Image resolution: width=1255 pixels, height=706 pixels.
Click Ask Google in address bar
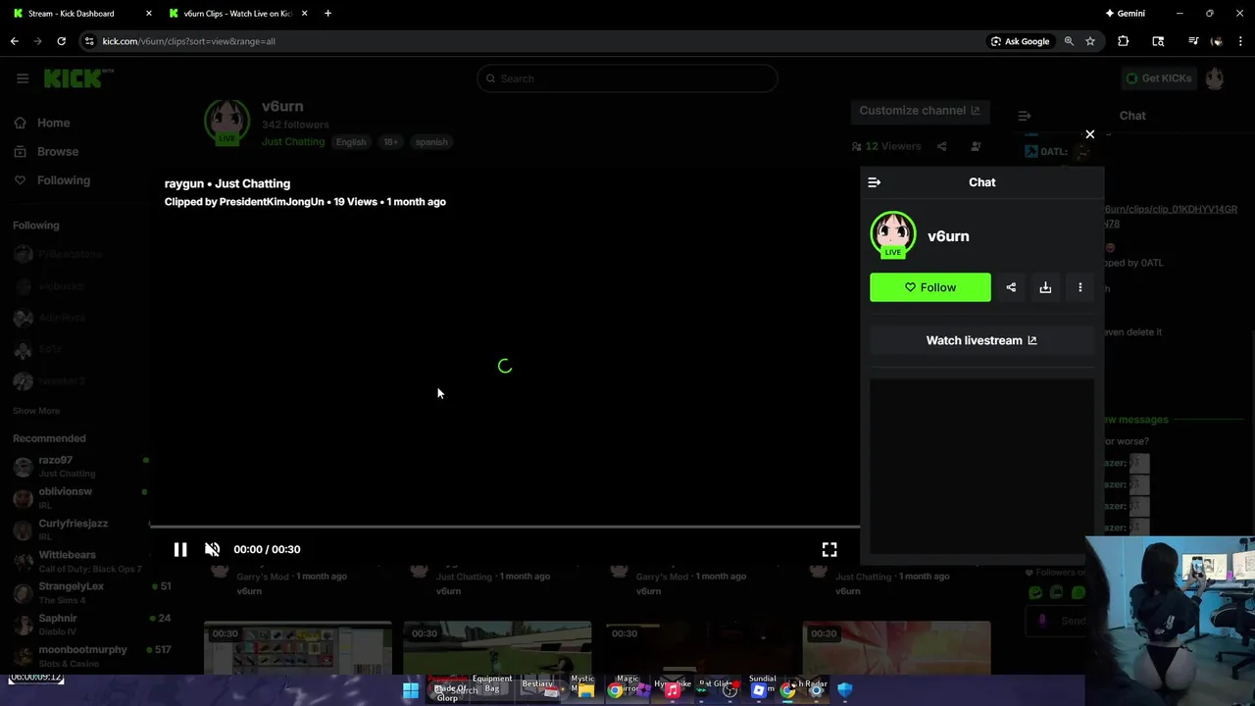(x=1020, y=41)
